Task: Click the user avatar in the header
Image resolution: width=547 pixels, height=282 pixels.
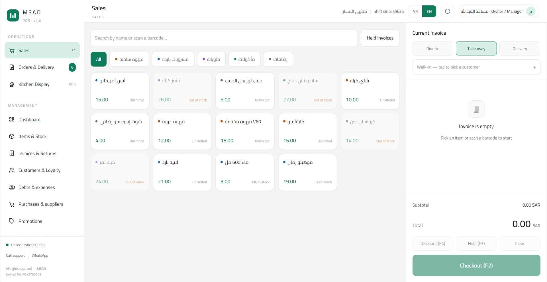Action: (x=530, y=12)
